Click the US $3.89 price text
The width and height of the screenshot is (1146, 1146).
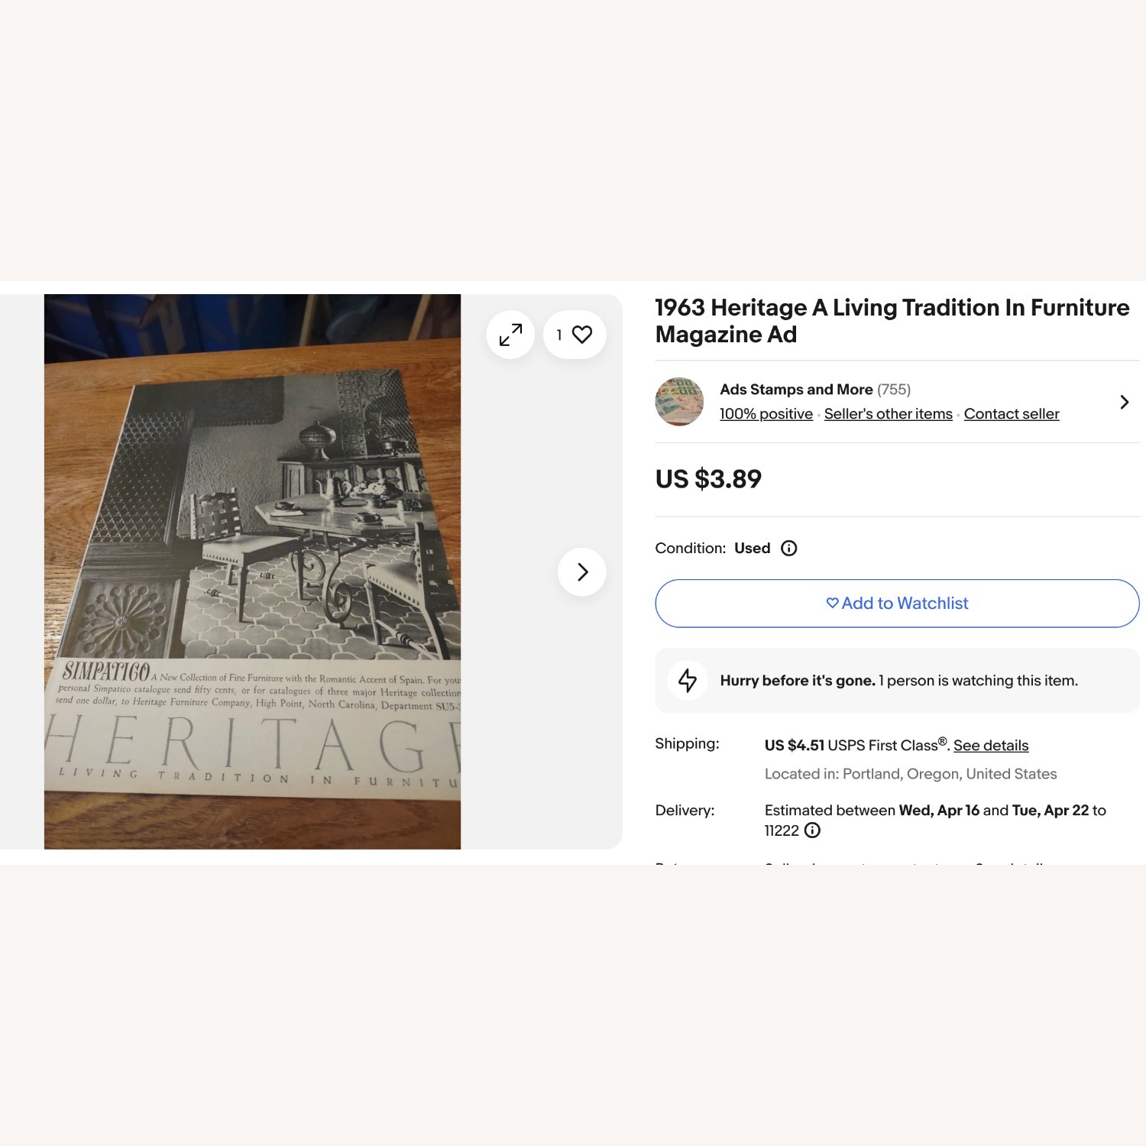coord(708,479)
